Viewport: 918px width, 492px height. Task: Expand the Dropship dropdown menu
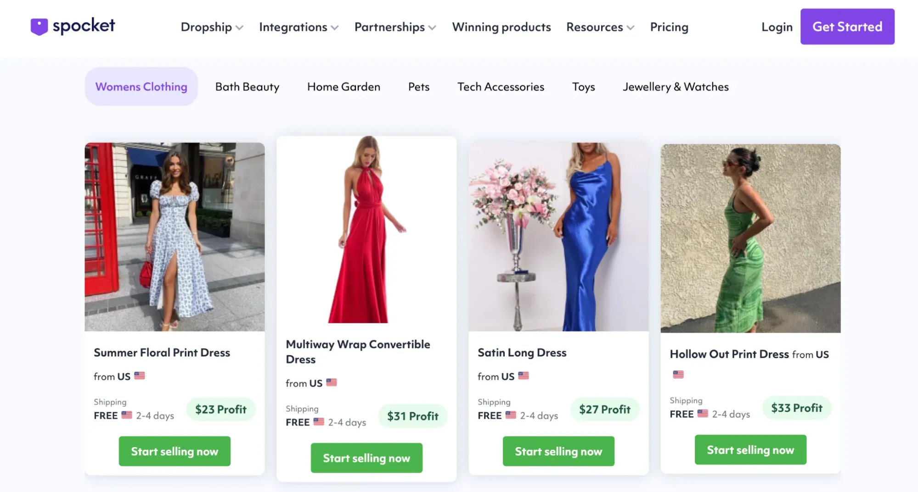(212, 27)
